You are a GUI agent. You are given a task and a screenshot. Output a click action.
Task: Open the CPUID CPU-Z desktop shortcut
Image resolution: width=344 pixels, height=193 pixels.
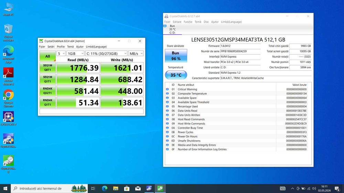(8, 119)
